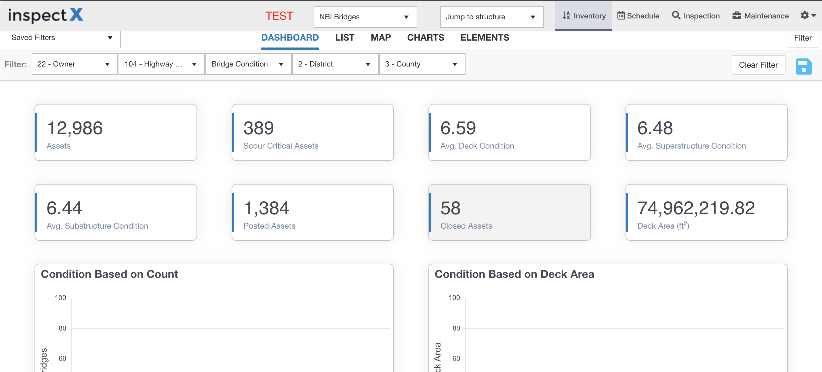Open Inspection magnifier section
The height and width of the screenshot is (372, 822).
pos(695,16)
